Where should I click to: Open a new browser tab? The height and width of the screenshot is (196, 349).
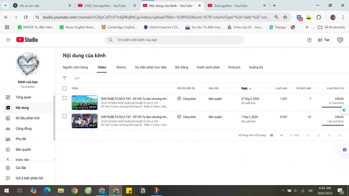[274, 6]
